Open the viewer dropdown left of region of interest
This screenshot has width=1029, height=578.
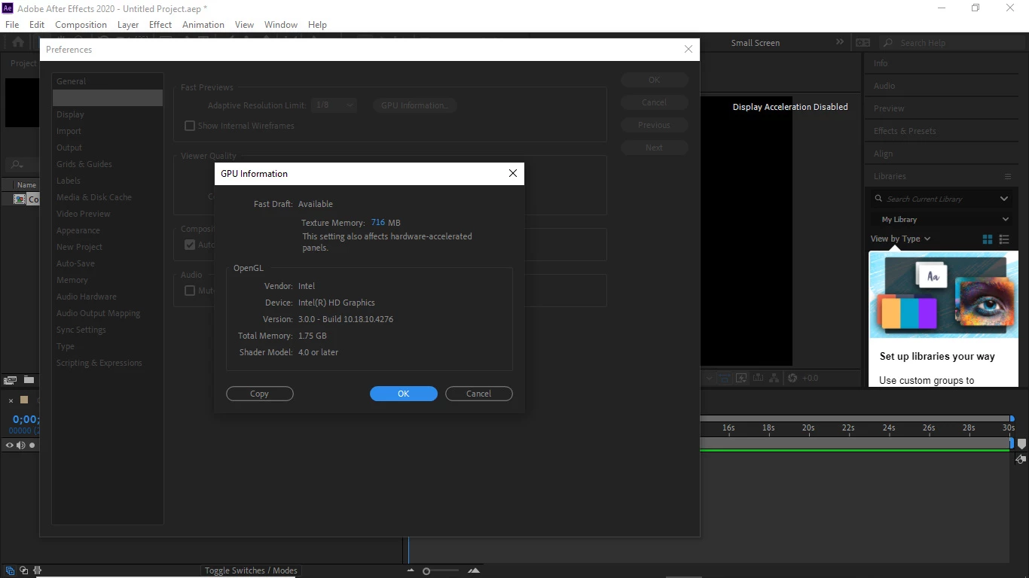click(x=708, y=378)
